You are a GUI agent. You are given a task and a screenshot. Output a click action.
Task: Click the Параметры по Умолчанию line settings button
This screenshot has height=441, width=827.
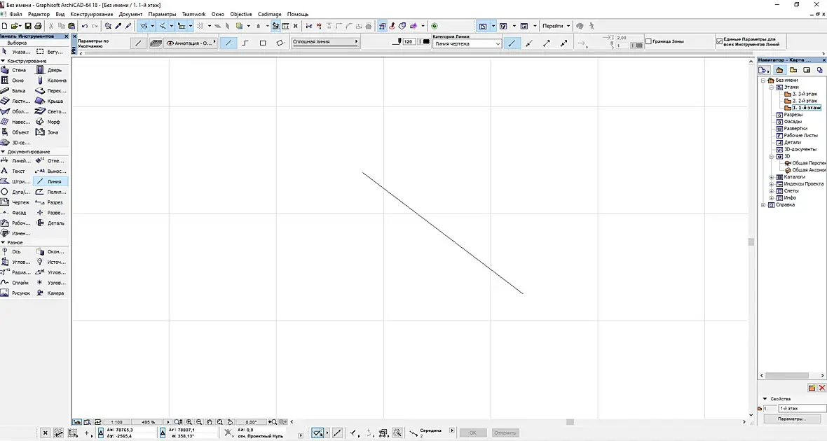(x=138, y=43)
